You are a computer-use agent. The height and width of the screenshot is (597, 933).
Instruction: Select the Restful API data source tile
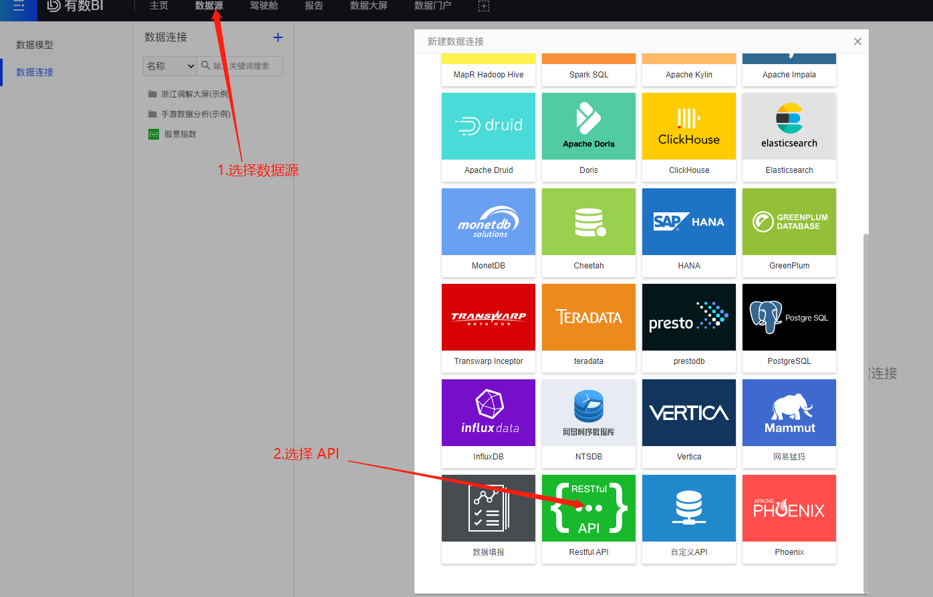click(588, 518)
